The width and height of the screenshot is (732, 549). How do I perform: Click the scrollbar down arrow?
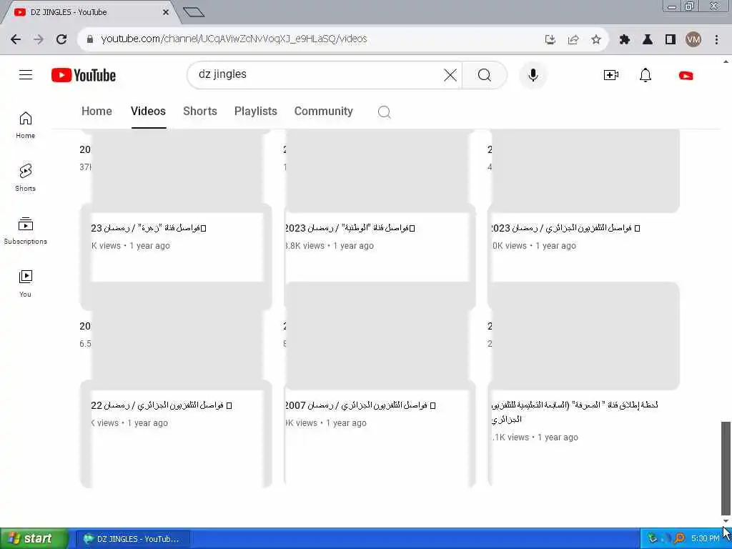[x=726, y=521]
